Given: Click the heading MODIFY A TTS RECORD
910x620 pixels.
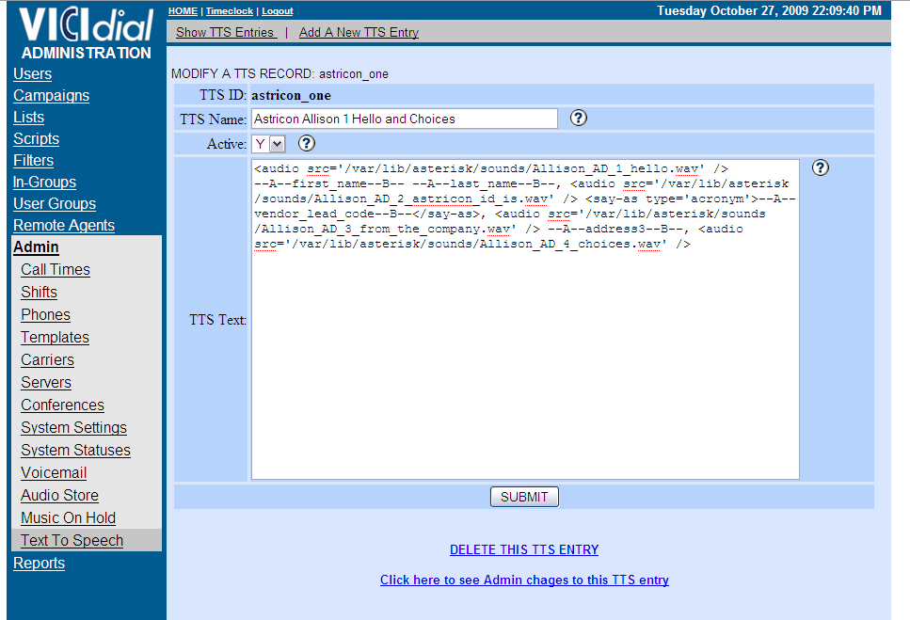Looking at the screenshot, I should 279,73.
